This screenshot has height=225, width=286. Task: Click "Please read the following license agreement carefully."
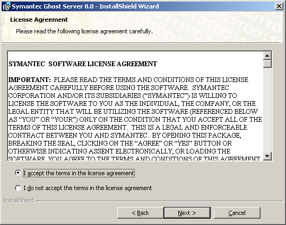84,31
